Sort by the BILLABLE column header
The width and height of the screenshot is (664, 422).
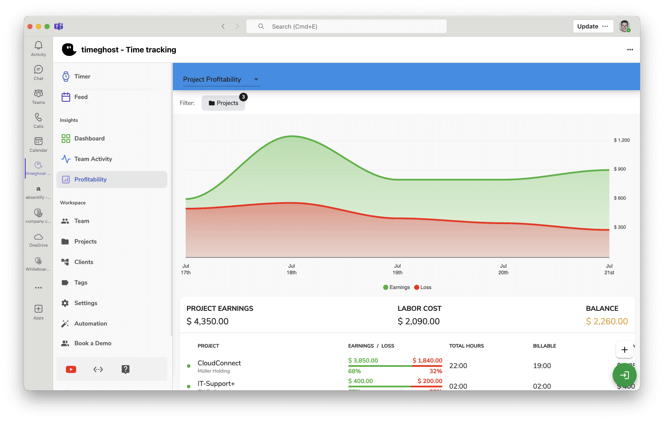pyautogui.click(x=545, y=346)
